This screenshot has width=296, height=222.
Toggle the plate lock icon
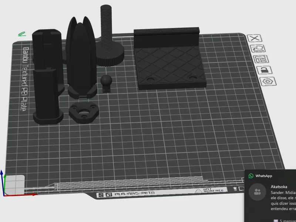pyautogui.click(x=265, y=70)
